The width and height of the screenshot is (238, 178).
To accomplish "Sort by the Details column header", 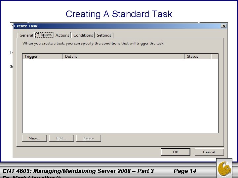I will [124, 56].
